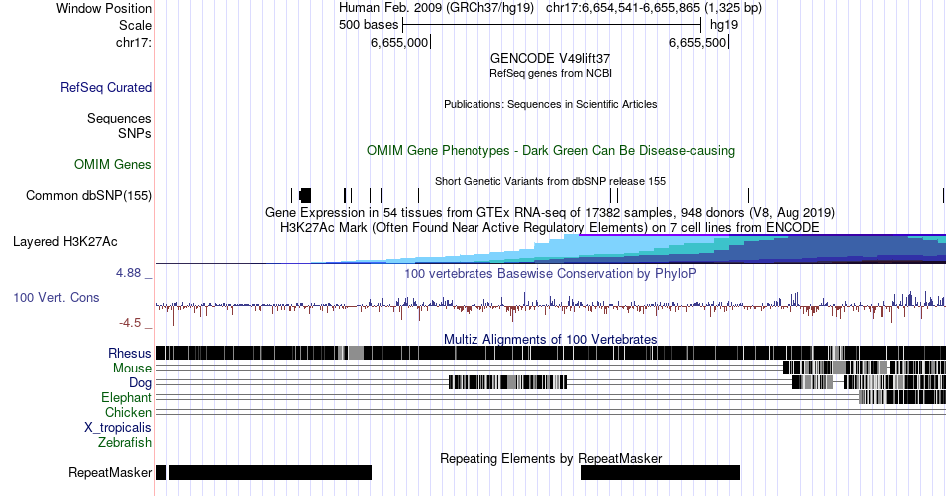Select the Elephant alignment row label
Viewport: 947px width, 496px height.
(126, 398)
